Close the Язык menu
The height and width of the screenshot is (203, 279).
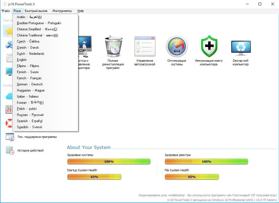coord(17,11)
